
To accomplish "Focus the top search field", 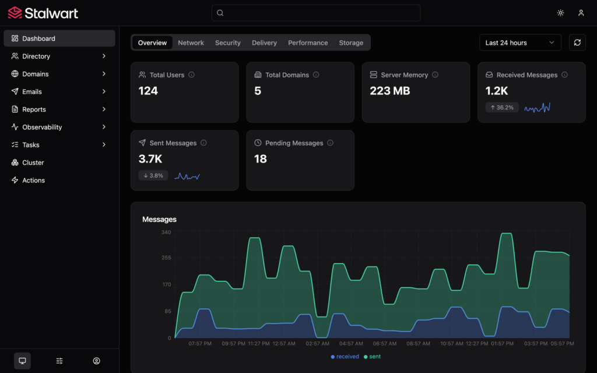I will pyautogui.click(x=316, y=13).
